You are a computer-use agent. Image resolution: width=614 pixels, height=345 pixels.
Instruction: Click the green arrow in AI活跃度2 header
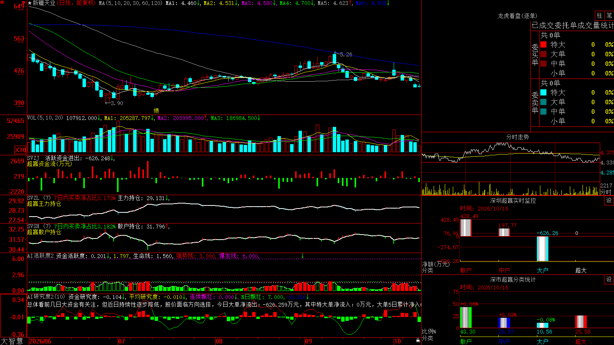[302, 256]
